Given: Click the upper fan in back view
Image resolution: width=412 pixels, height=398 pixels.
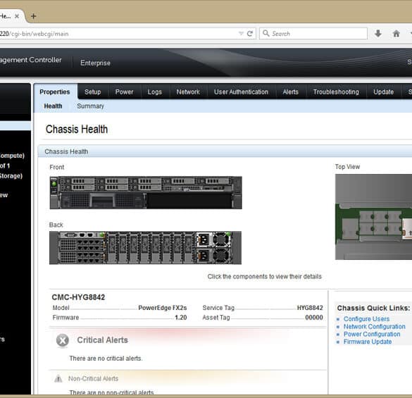Looking at the screenshot, I should [x=222, y=240].
